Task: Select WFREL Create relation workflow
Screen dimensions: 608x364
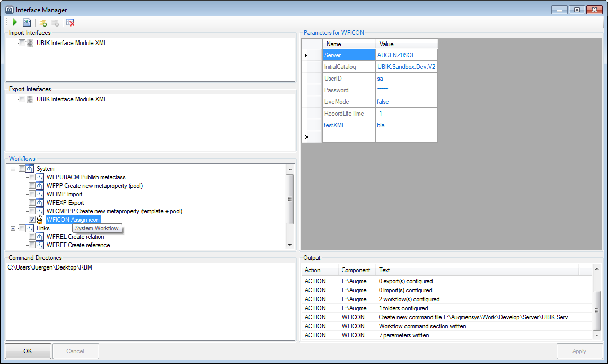Action: point(75,237)
